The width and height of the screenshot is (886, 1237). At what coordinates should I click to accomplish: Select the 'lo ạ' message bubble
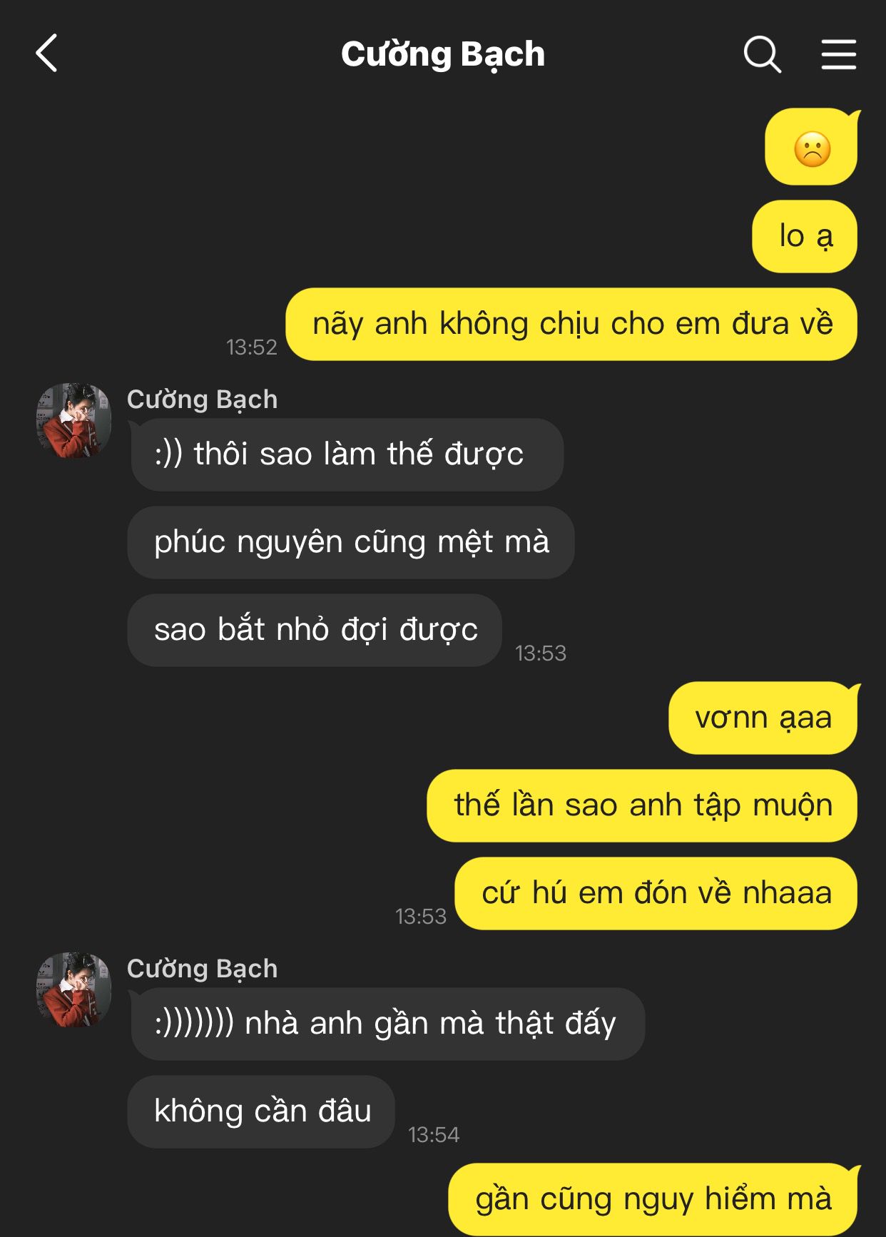805,236
